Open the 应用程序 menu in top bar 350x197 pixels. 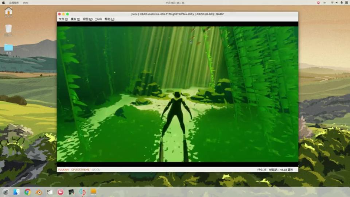pyautogui.click(x=14, y=3)
